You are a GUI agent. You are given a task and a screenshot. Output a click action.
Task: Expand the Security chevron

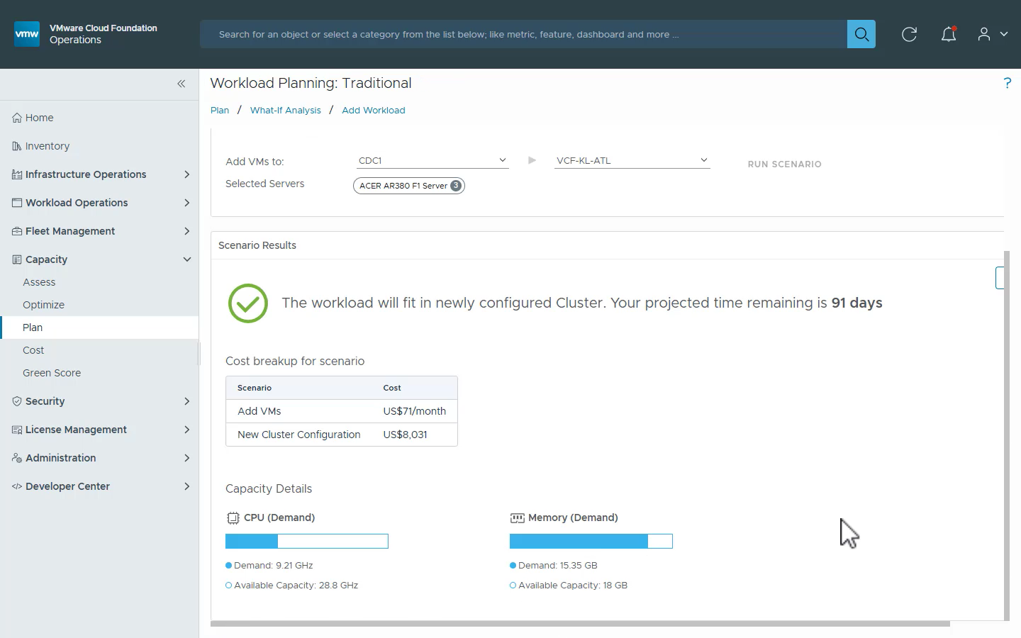point(187,401)
